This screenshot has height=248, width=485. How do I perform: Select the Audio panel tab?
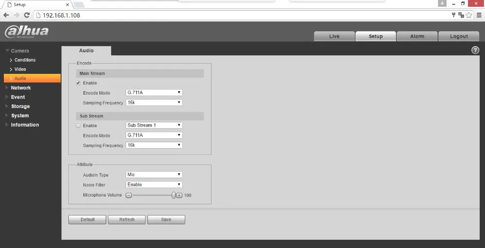tap(86, 51)
